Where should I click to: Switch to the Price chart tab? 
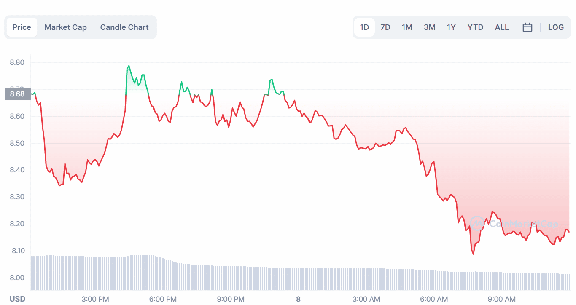click(x=22, y=27)
